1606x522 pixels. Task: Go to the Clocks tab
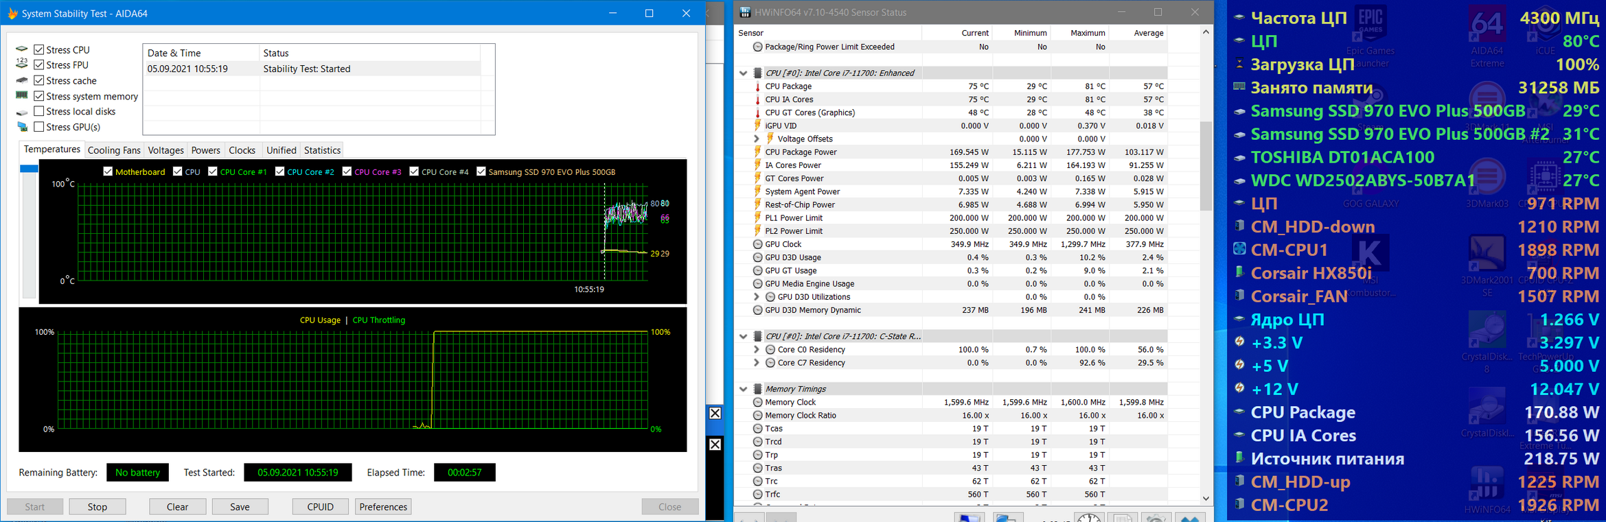point(242,150)
